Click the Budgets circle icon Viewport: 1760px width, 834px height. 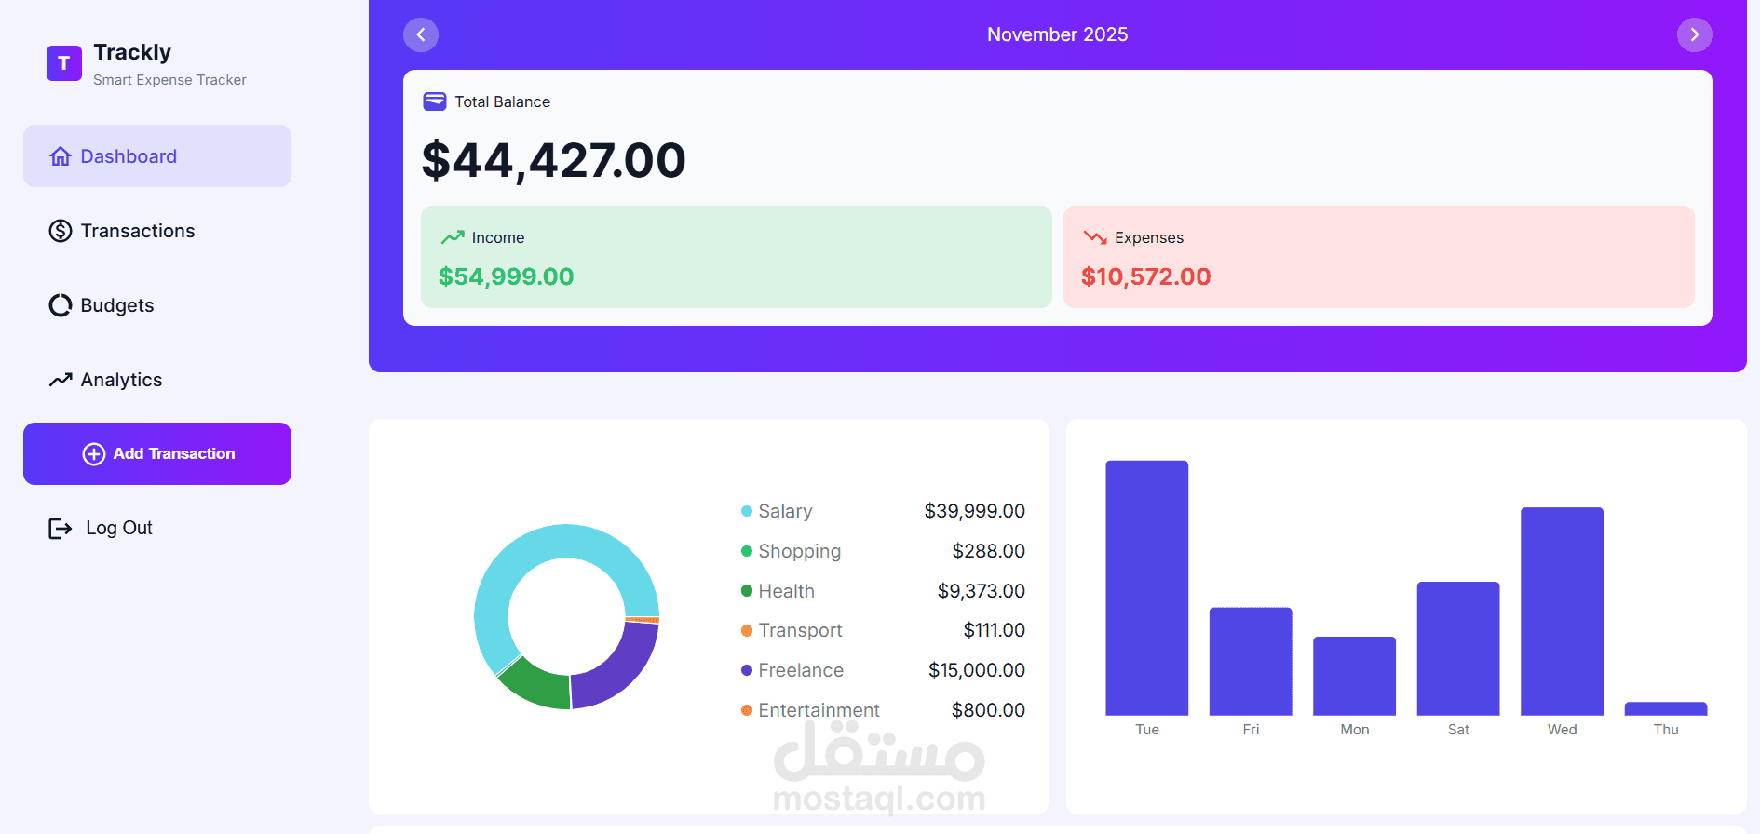61,305
